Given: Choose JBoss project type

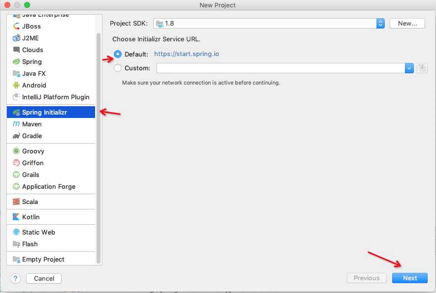Looking at the screenshot, I should 51,27.
